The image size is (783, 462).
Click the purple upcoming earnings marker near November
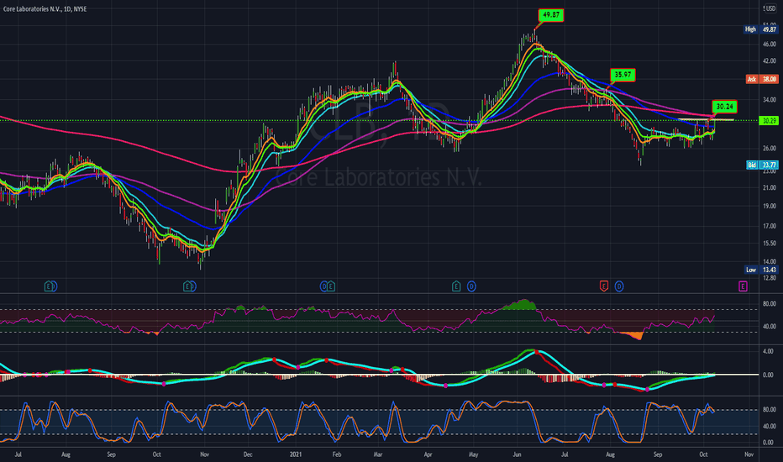(743, 286)
